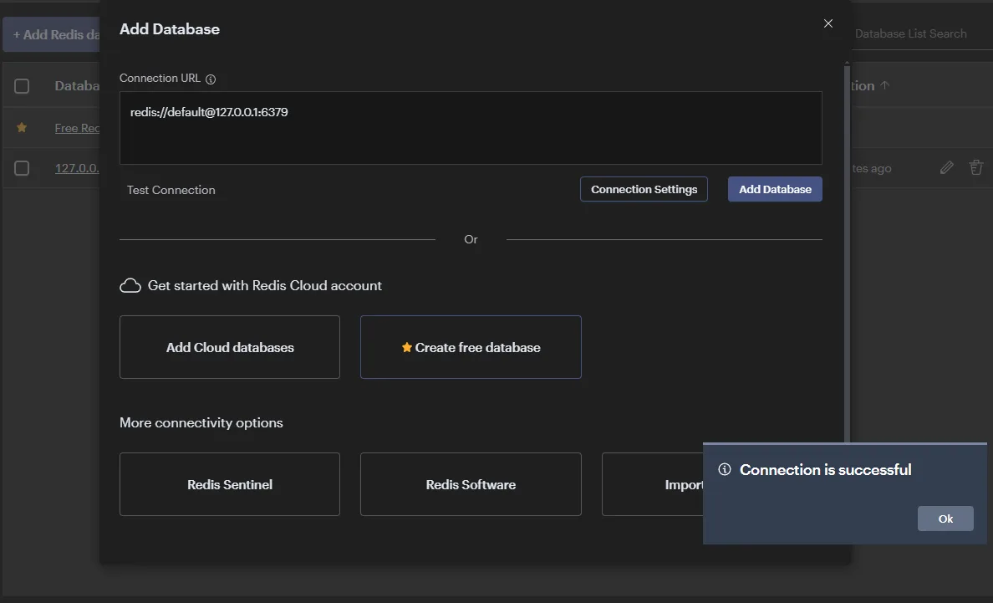Click the Database Alias column header

[x=77, y=86]
